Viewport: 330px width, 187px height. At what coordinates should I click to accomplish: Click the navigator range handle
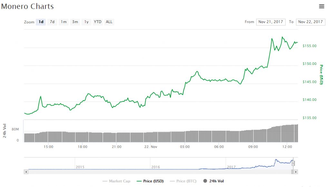(293, 163)
